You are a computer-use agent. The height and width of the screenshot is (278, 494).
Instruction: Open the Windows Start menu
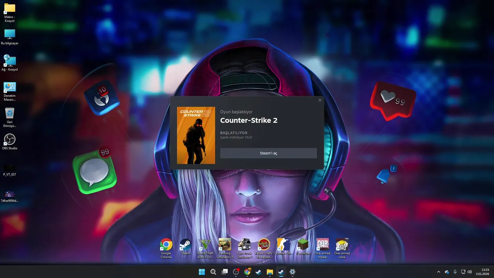(202, 272)
